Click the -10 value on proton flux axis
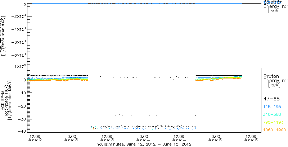The width and height of the screenshot is (288, 147). [x=21, y=93]
